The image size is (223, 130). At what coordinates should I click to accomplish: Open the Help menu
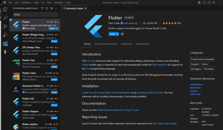(68, 3)
